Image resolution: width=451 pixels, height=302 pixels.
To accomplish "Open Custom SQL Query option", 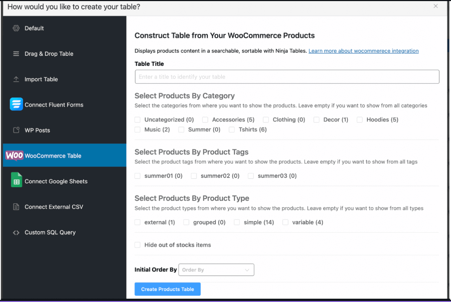I will click(64, 232).
